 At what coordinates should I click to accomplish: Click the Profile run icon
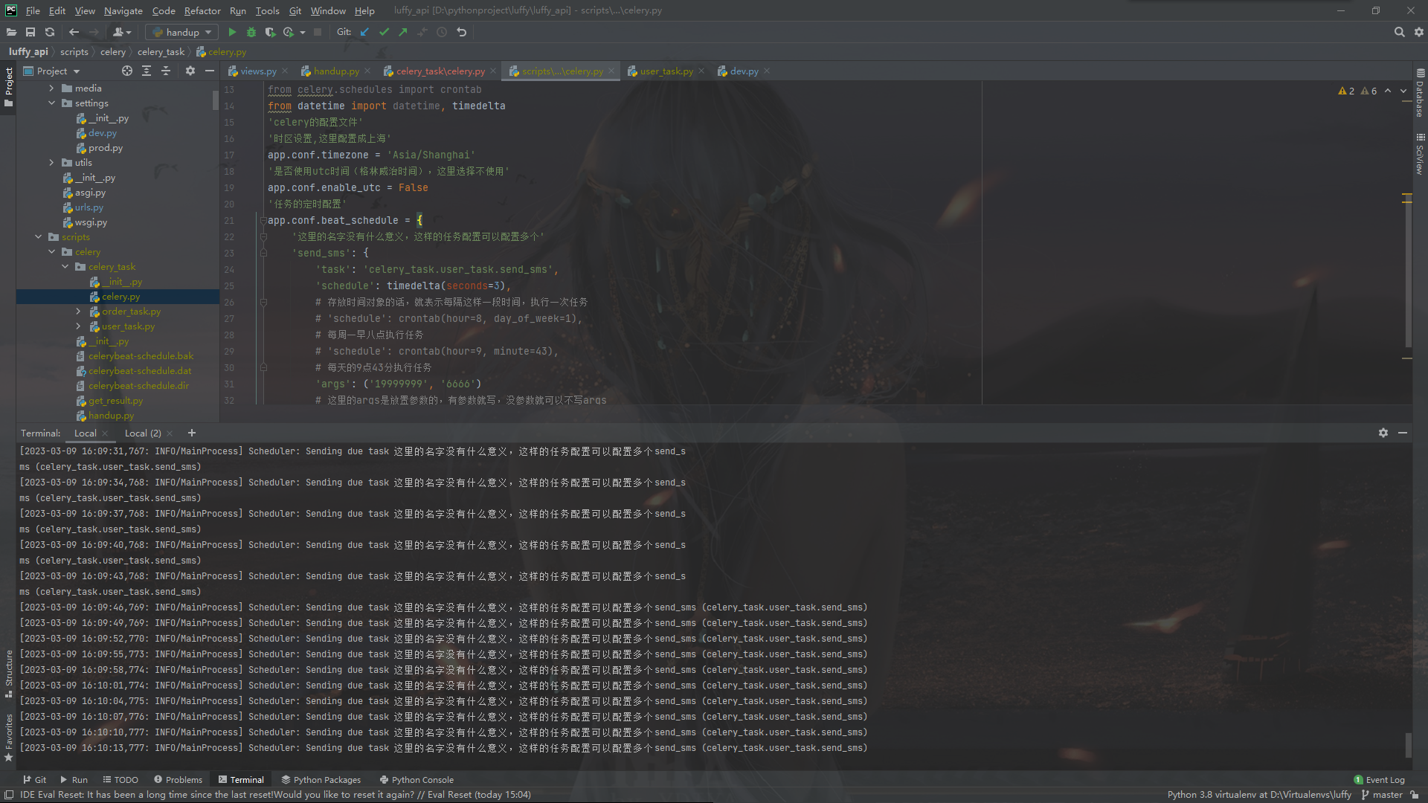tap(289, 32)
